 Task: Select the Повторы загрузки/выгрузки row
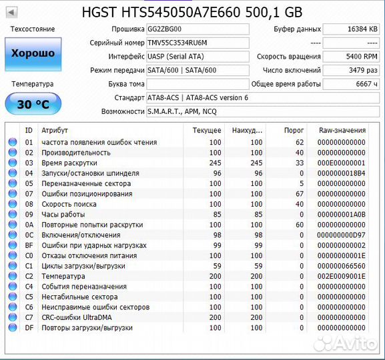(x=187, y=327)
